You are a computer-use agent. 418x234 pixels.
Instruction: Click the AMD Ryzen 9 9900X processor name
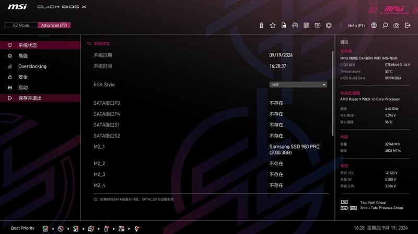370,99
